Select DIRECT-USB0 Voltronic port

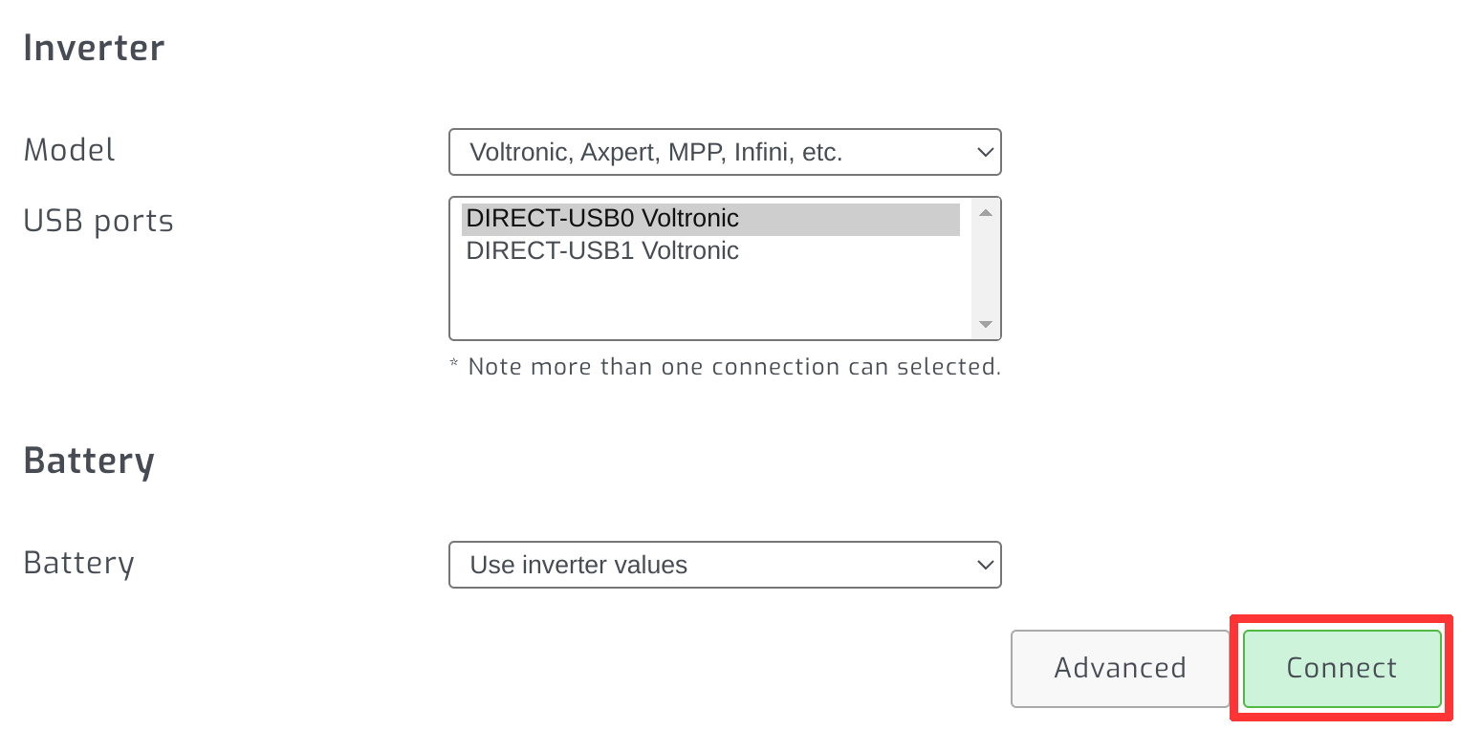click(602, 219)
